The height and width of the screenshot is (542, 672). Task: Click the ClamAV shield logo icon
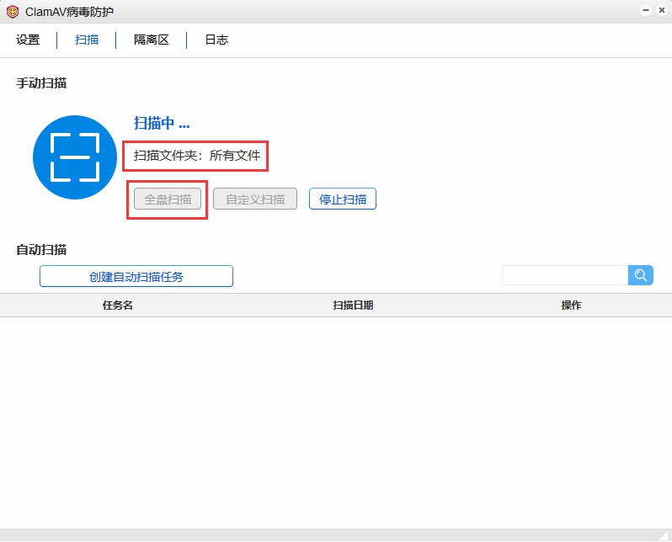point(13,12)
